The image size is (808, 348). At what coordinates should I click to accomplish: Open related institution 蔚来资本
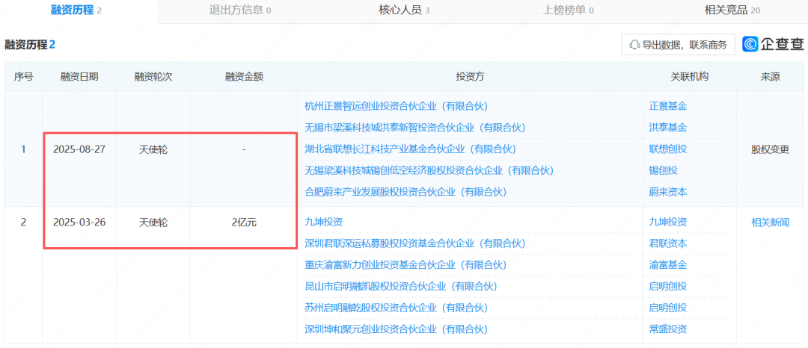(668, 192)
